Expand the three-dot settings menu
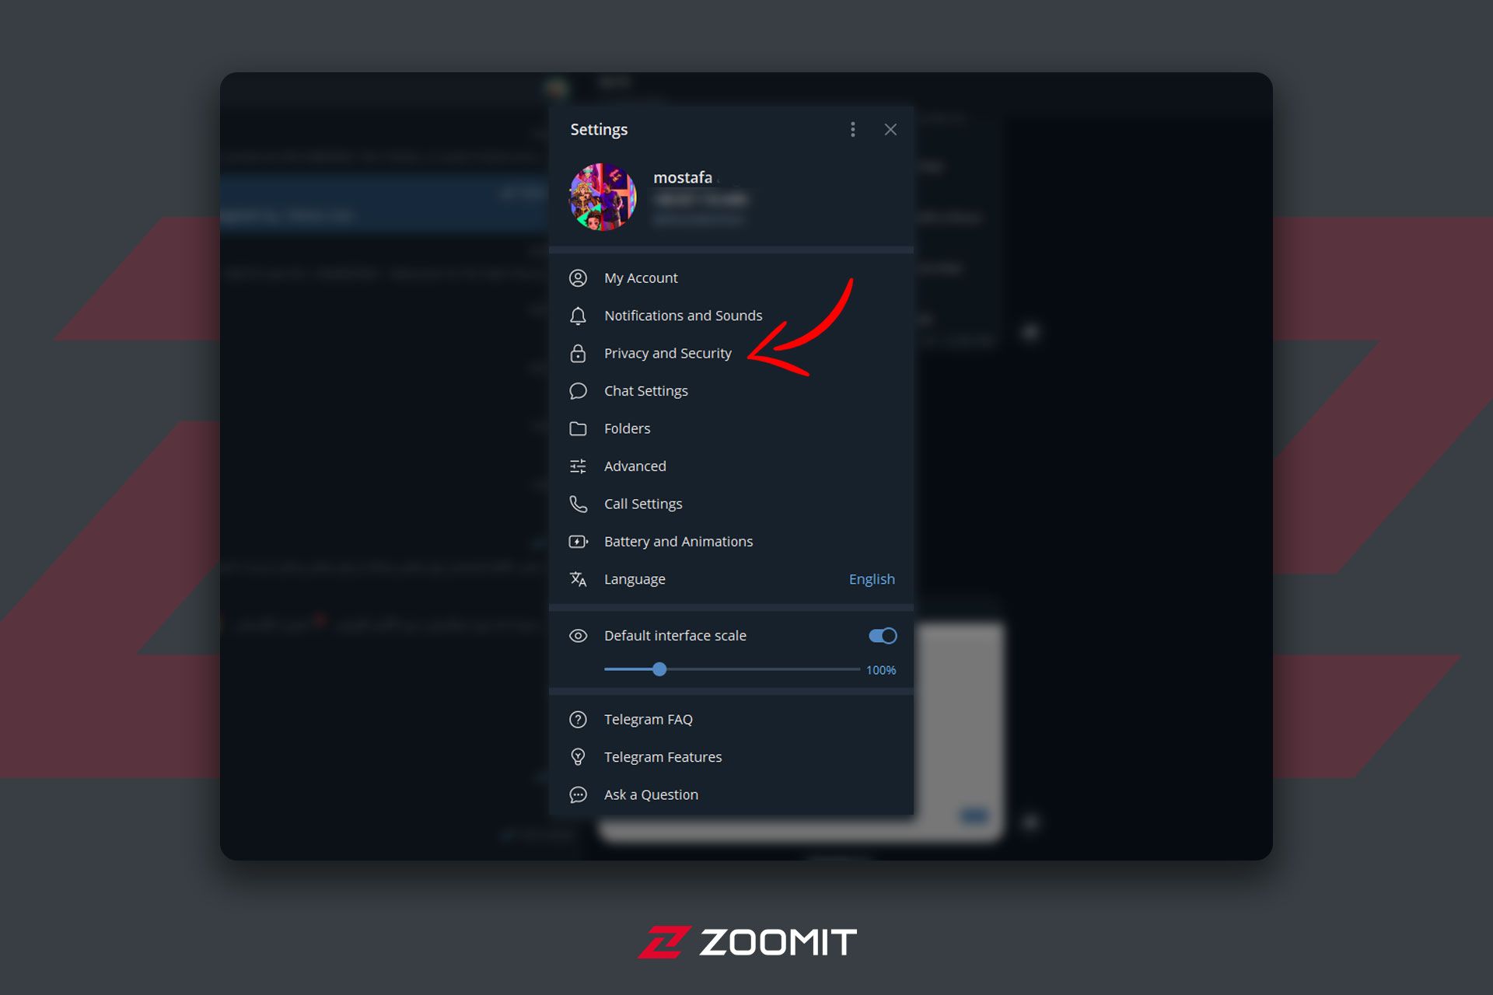Viewport: 1493px width, 995px height. pyautogui.click(x=853, y=129)
